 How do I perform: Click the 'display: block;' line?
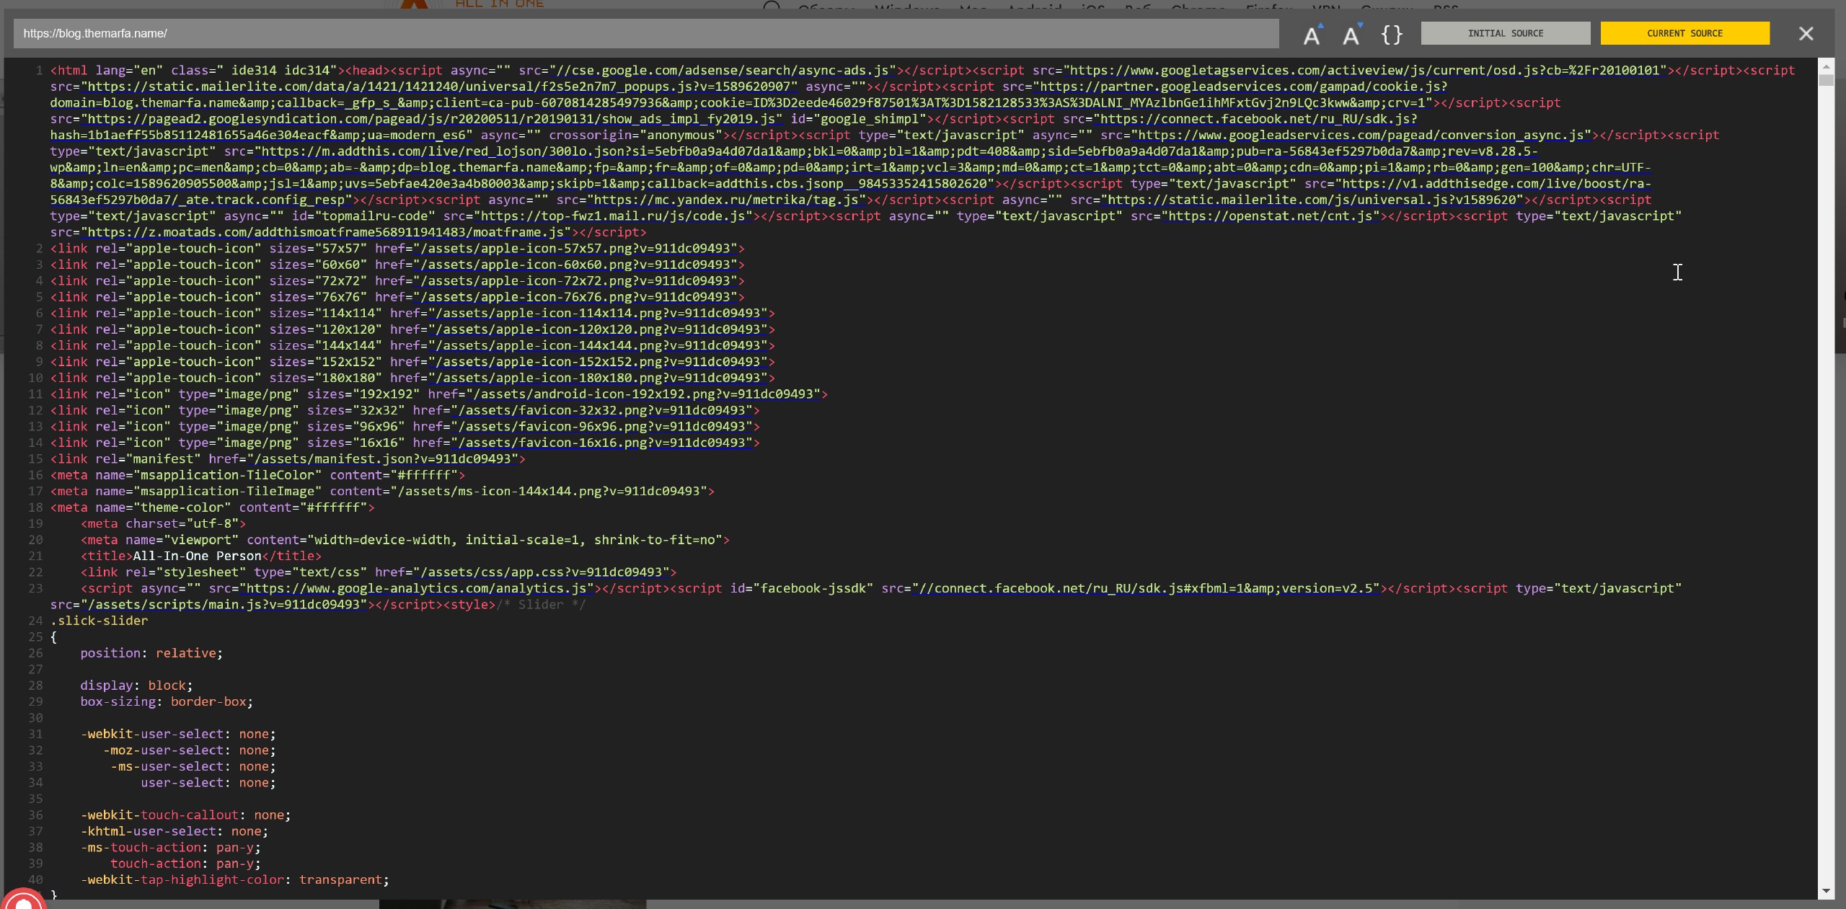pos(136,686)
